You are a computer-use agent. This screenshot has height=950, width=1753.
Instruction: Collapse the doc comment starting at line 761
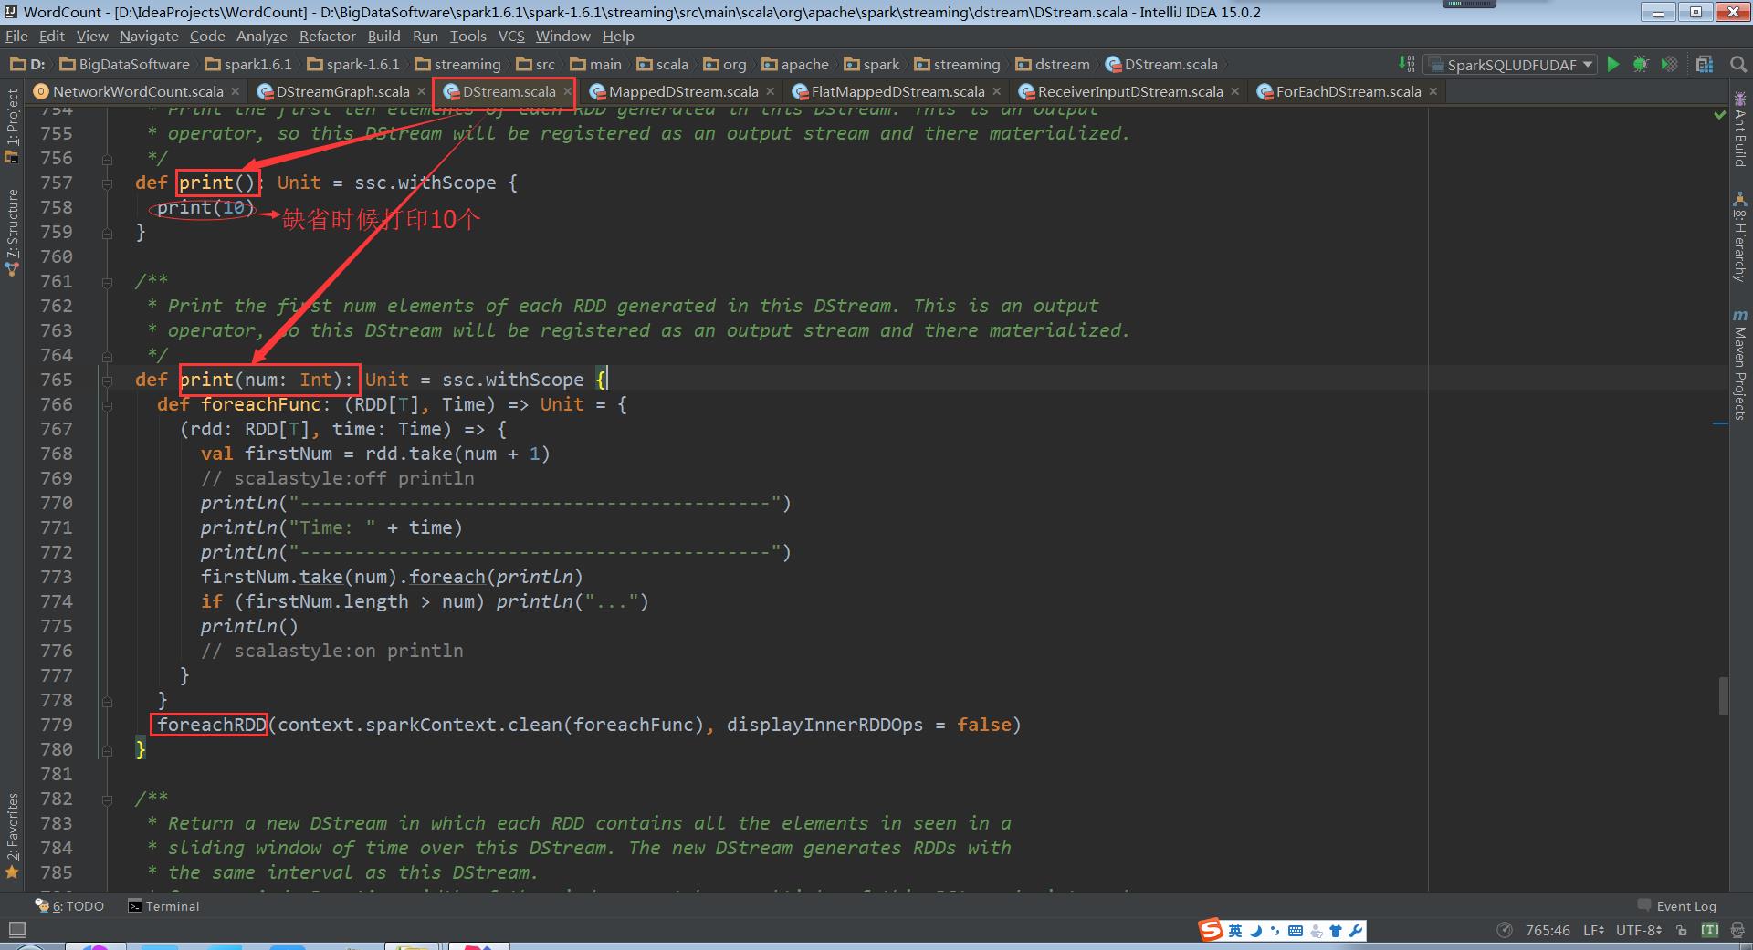tap(108, 281)
